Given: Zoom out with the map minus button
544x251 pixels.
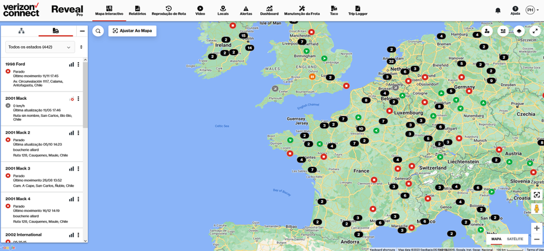Looking at the screenshot, I should pyautogui.click(x=537, y=239).
